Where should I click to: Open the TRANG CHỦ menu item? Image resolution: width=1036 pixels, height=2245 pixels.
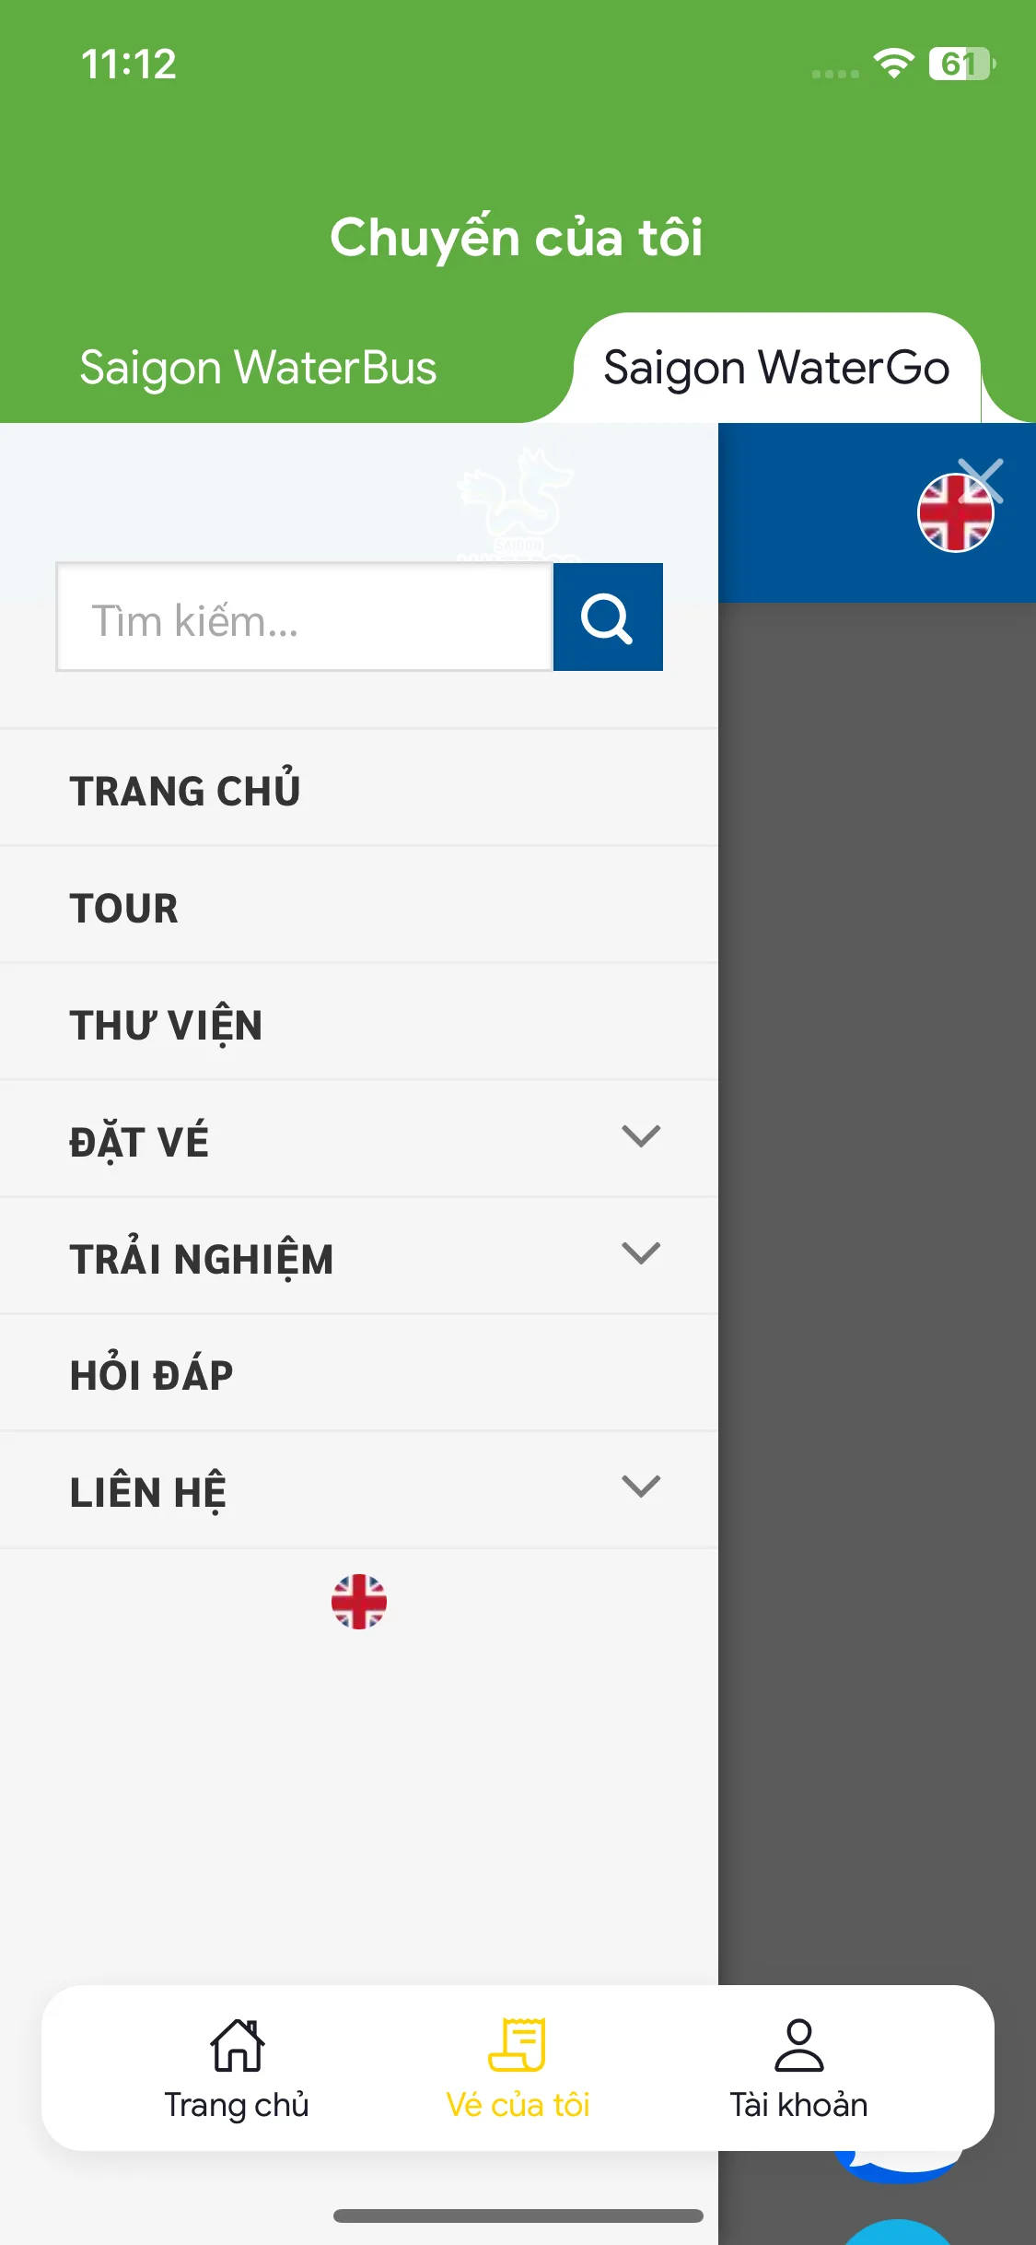(x=359, y=788)
